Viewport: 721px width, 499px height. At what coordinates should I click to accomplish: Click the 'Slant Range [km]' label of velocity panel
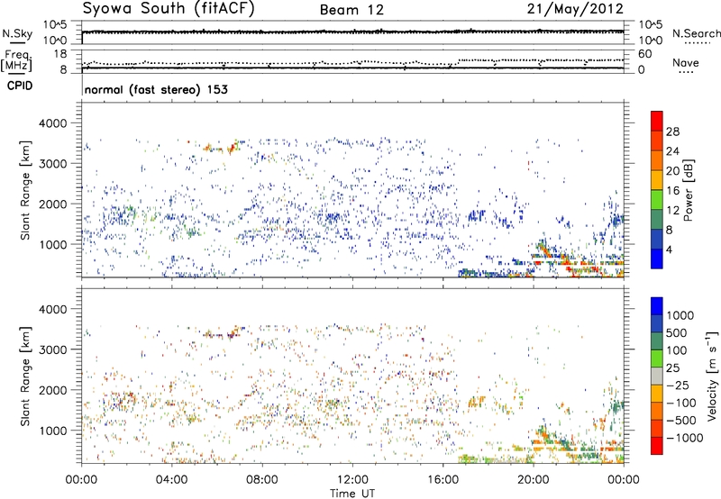tap(25, 376)
